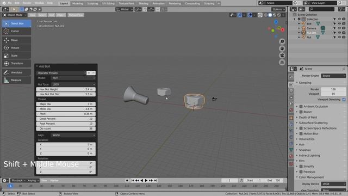348x196 pixels.
Task: Adjust the Div count value field
Action: click(x=66, y=128)
